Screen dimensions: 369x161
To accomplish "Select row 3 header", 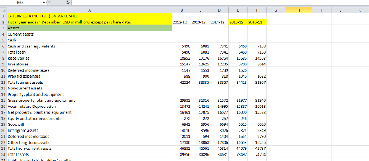I will 3,28.
